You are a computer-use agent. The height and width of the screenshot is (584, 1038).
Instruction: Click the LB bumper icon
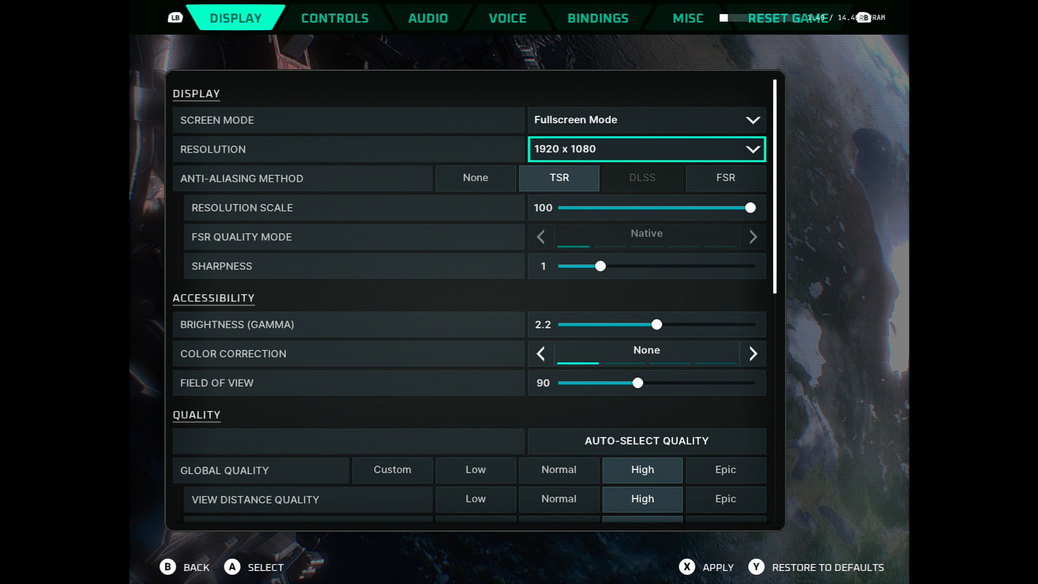point(174,18)
